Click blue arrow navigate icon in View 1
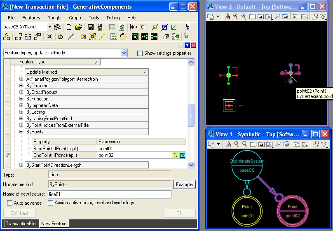Image resolution: width=333 pixels, height=231 pixels. 278,144
